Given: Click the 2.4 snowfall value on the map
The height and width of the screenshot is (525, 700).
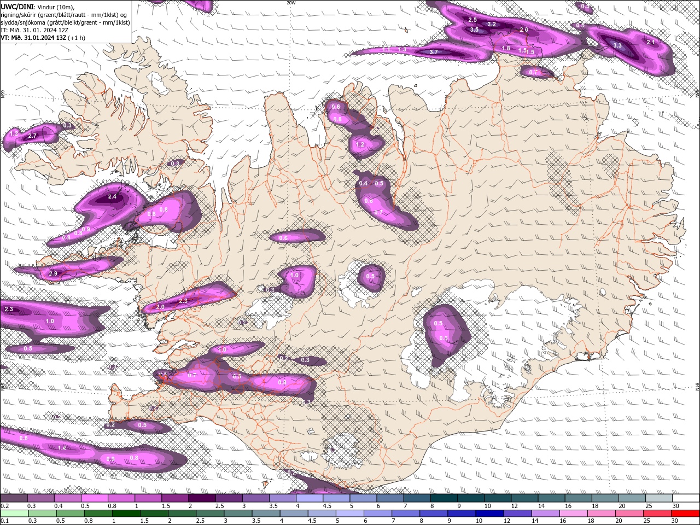Looking at the screenshot, I should (x=112, y=196).
